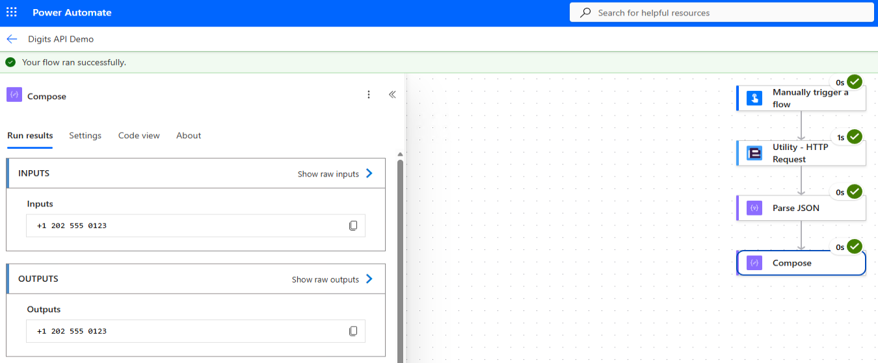The height and width of the screenshot is (363, 878).
Task: Select the Parse JSON node
Action: (801, 208)
